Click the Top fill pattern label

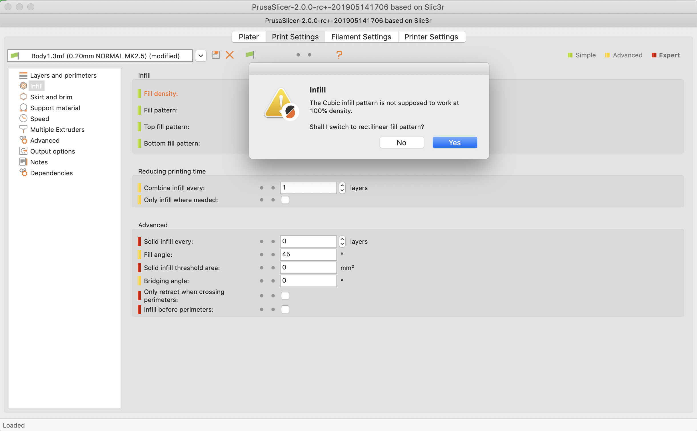167,127
